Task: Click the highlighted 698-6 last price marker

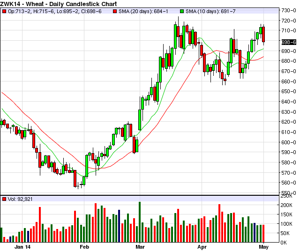Action: click(x=289, y=42)
